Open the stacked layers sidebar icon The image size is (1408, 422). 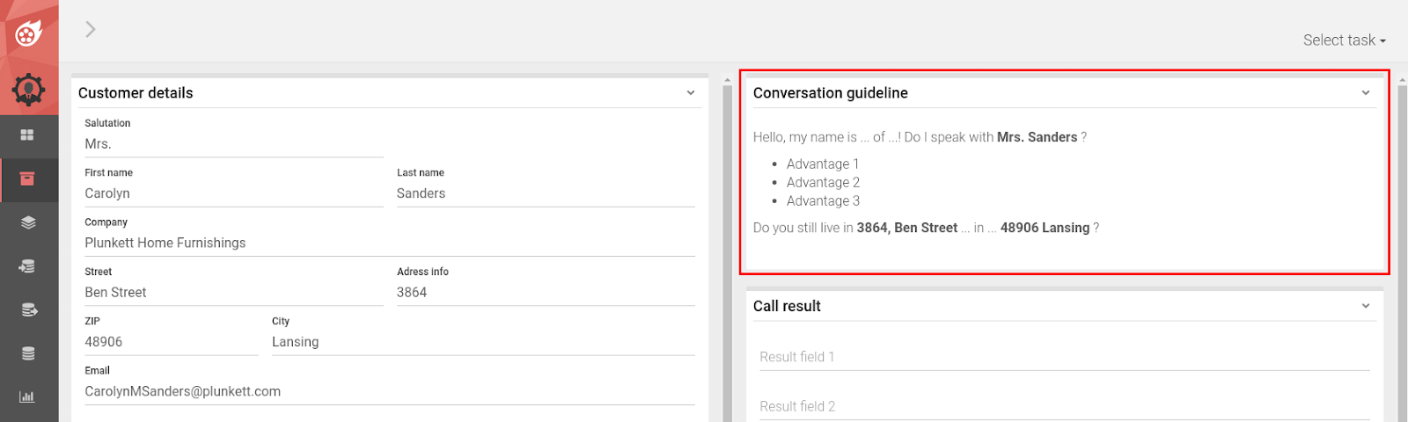pos(28,222)
